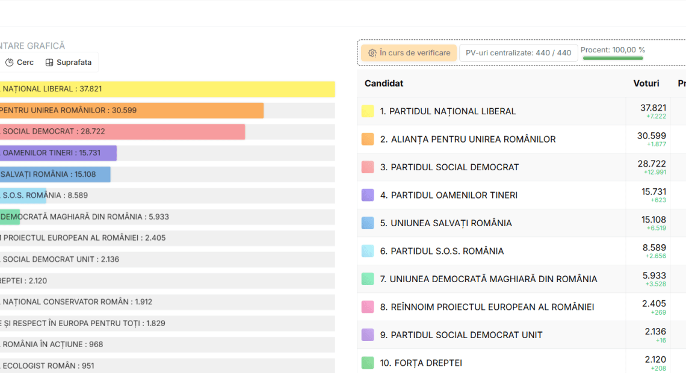The height and width of the screenshot is (373, 686).
Task: Click the În curs de verificare status label
Action: coord(415,53)
